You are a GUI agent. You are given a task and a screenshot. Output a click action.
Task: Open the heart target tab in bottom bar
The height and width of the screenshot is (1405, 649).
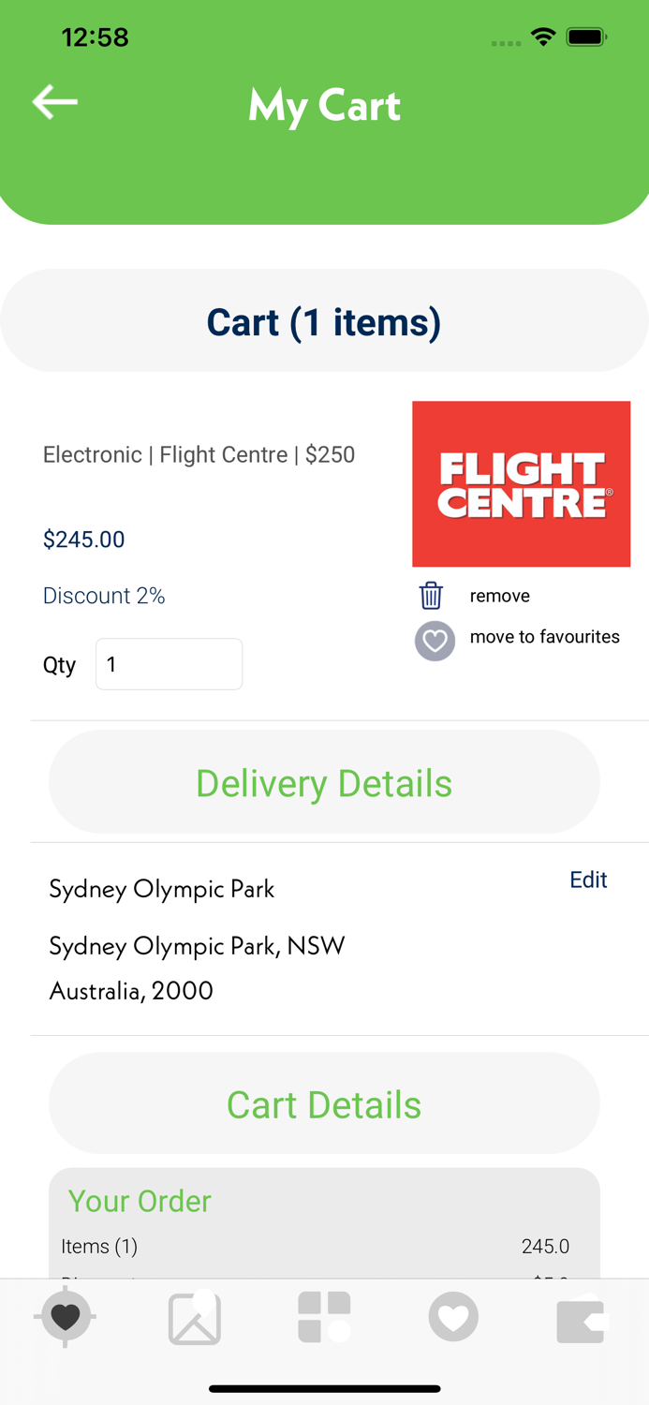pos(66,1317)
